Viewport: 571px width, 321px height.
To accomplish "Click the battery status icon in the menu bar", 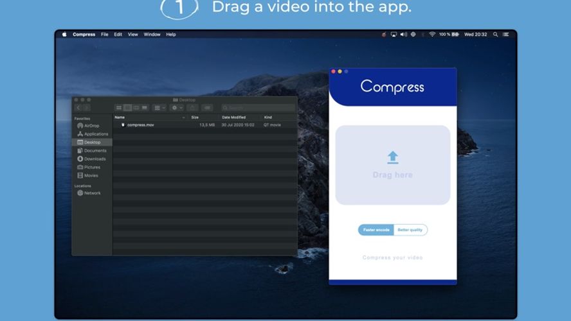I will 455,34.
